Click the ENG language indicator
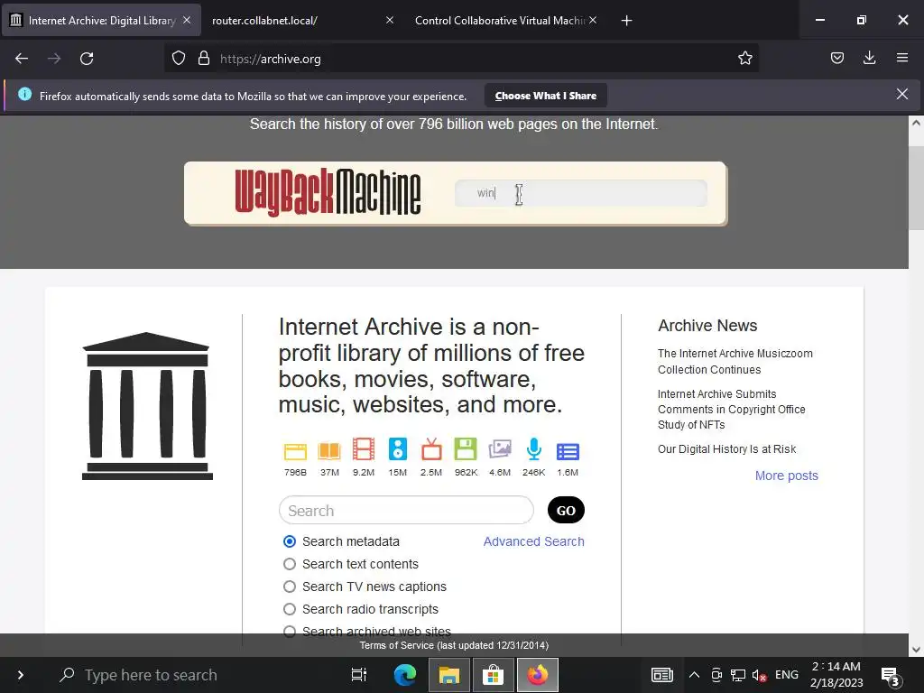This screenshot has width=924, height=693. [787, 675]
